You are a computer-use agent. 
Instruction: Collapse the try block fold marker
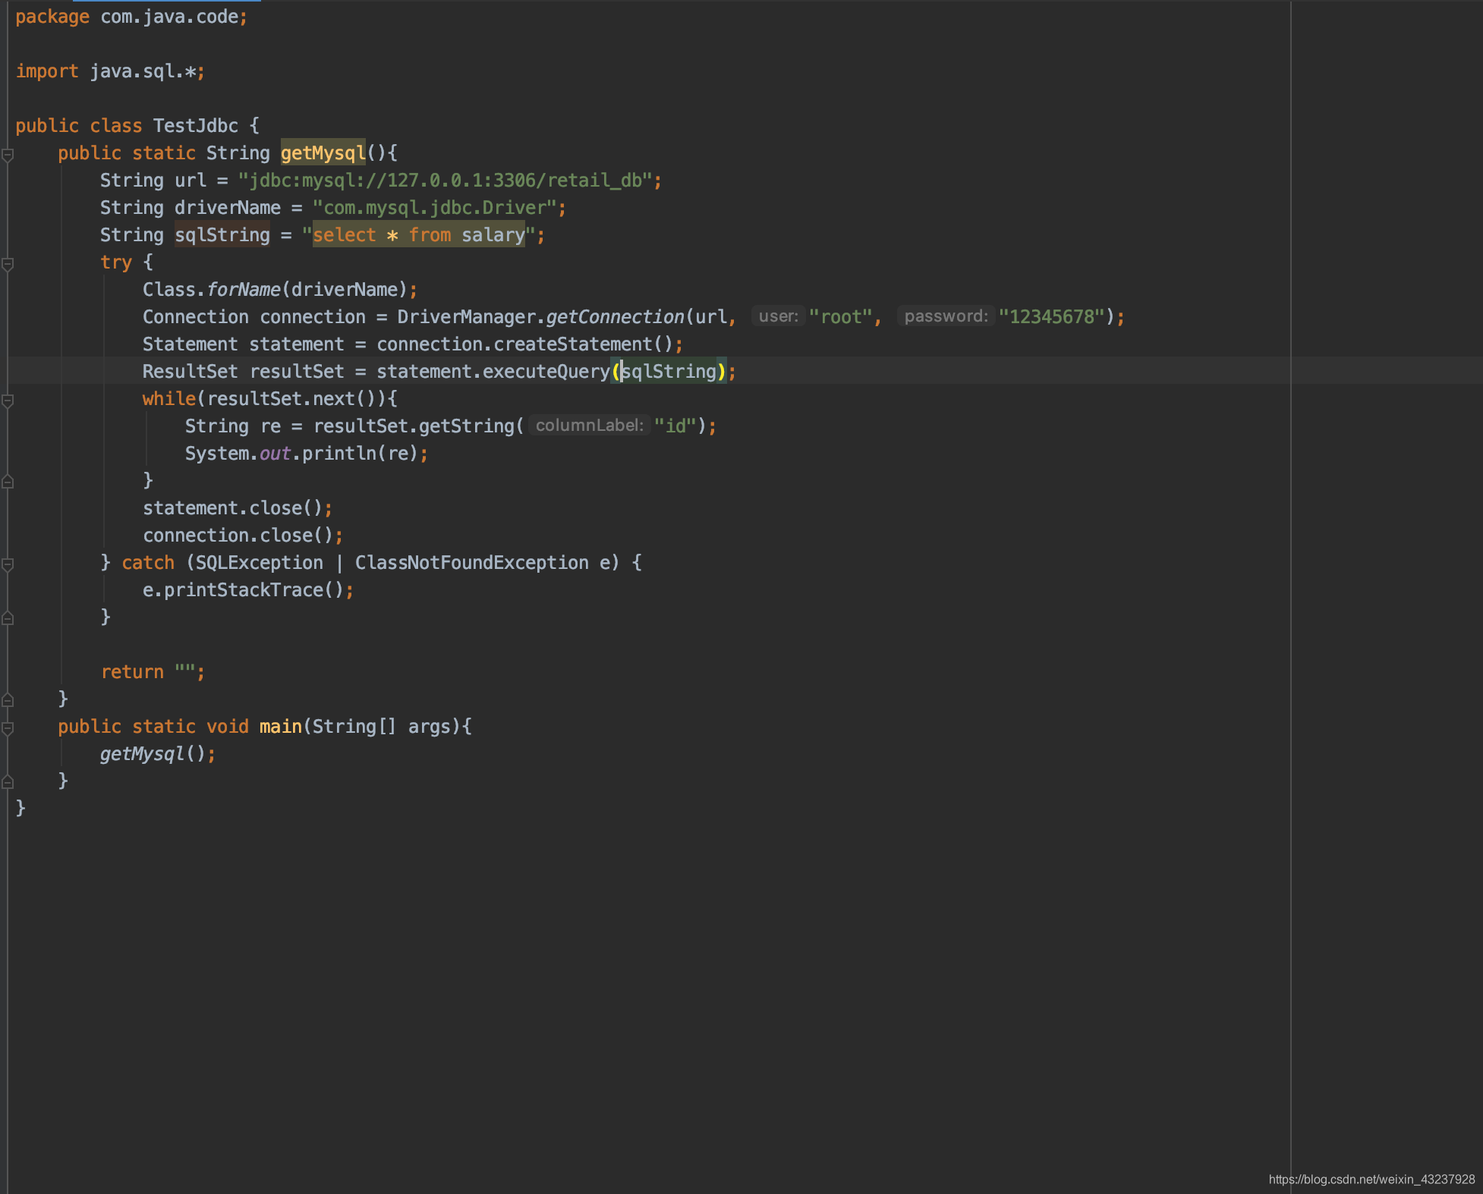[8, 264]
